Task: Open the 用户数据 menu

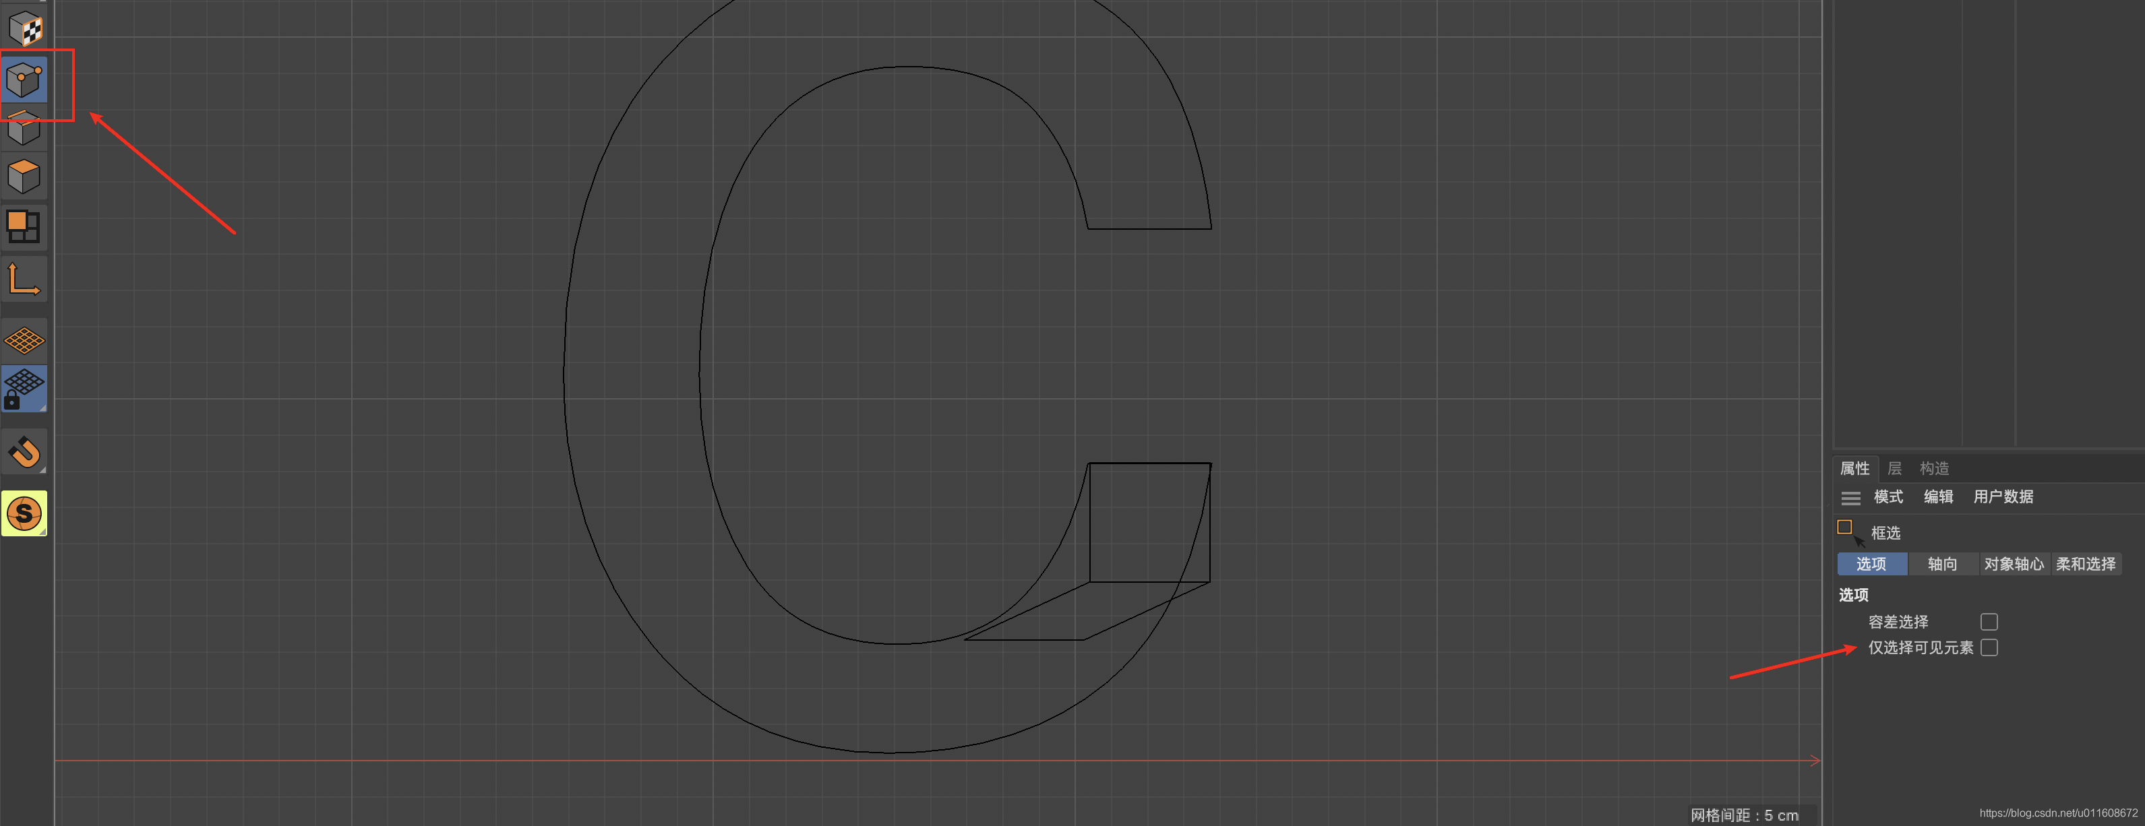Action: coord(2003,497)
